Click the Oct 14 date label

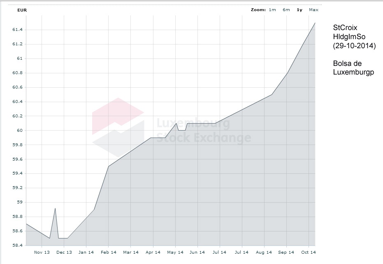point(308,252)
